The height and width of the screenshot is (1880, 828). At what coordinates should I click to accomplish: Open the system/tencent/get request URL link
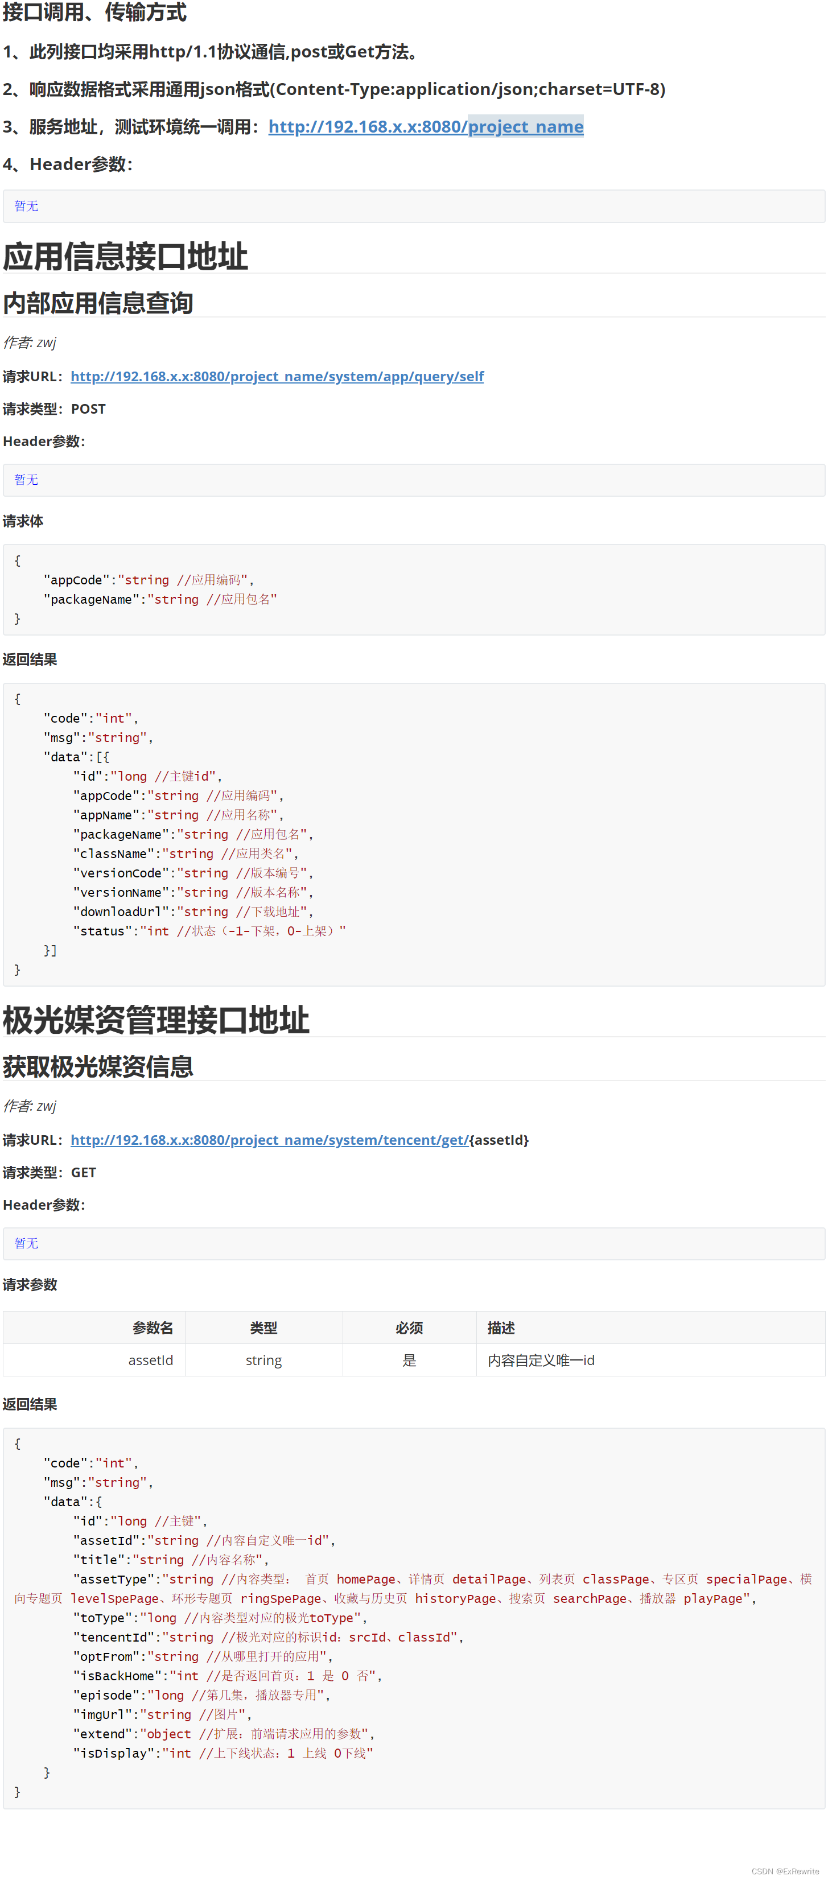coord(269,1140)
